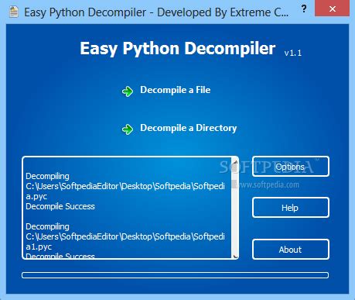Click the log scrollbar down arrow
This screenshot has width=355, height=300.
coord(235,256)
